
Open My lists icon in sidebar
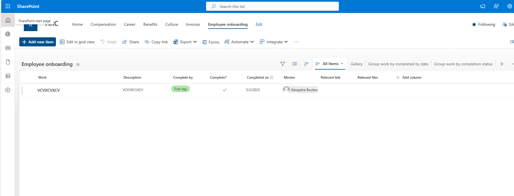(x=8, y=76)
